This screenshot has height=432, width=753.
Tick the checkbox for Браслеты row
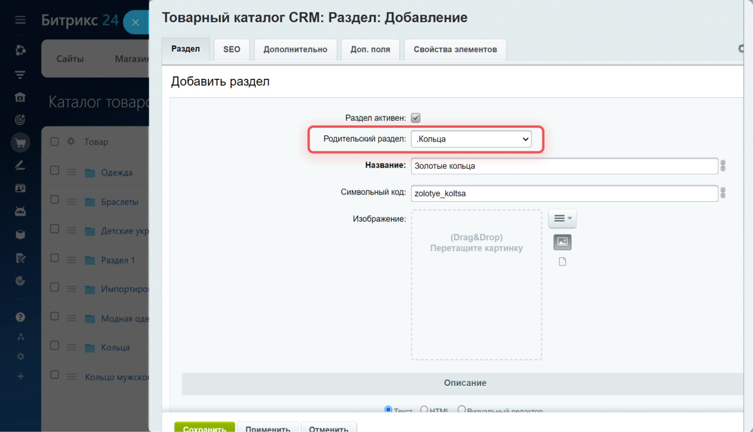[x=55, y=200]
